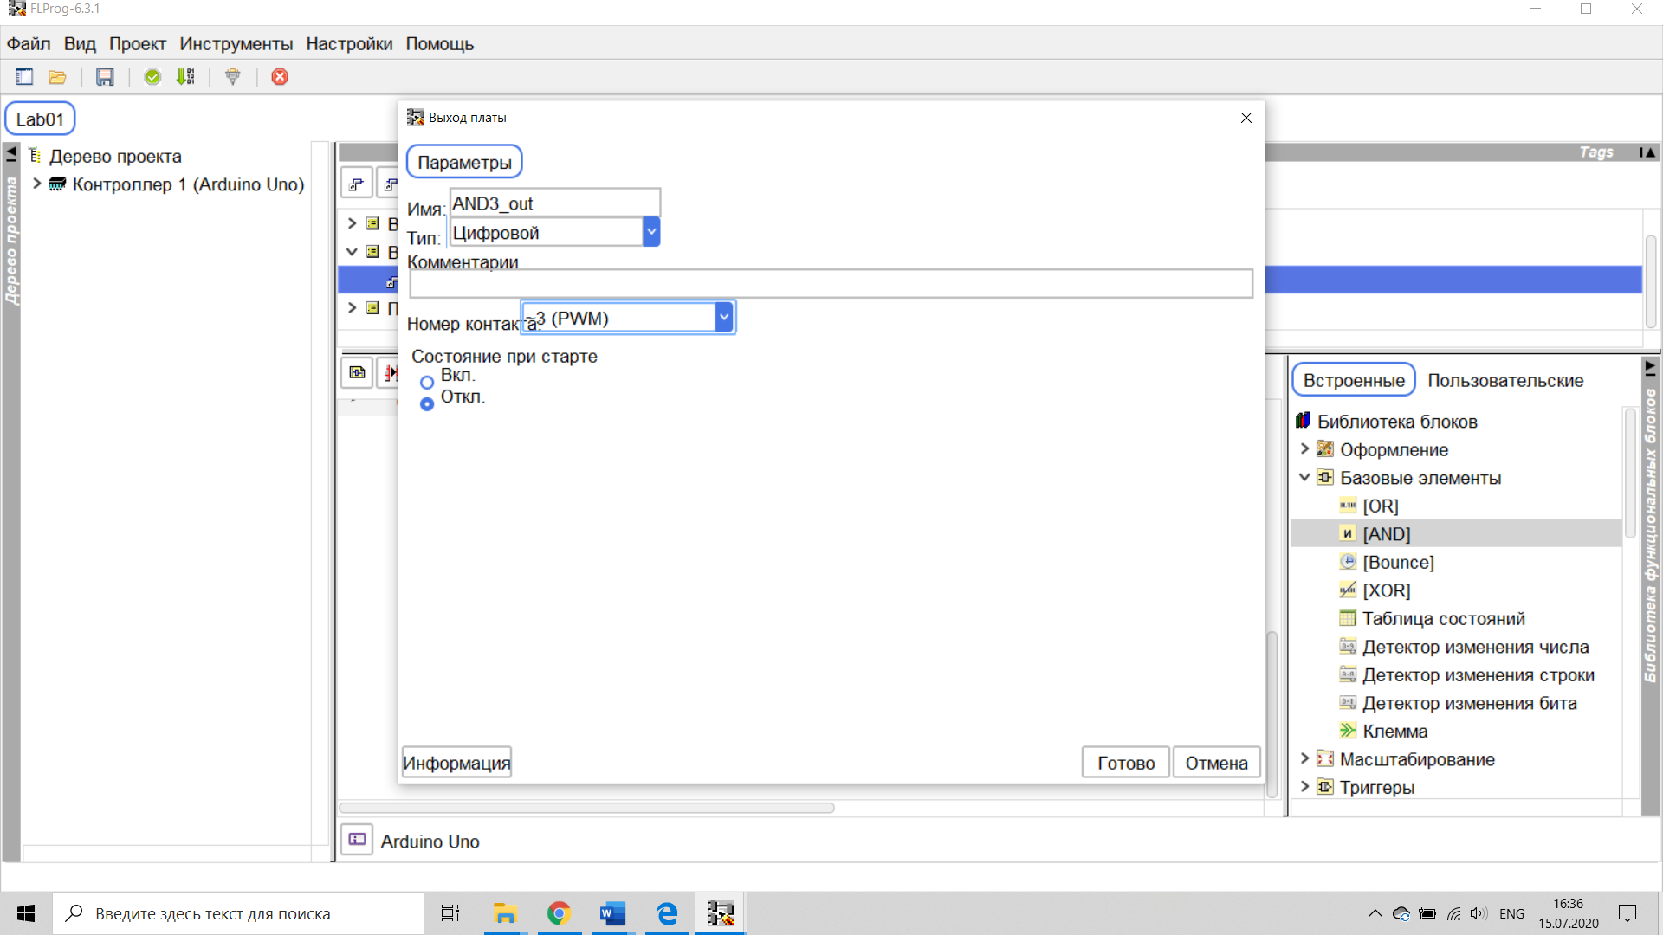
Task: Select the Откл. startup state radio button
Action: click(x=427, y=403)
